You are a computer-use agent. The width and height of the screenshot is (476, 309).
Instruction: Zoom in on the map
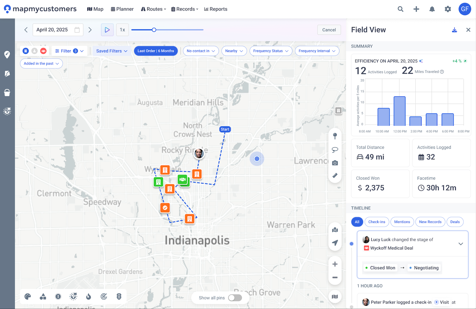click(x=335, y=264)
